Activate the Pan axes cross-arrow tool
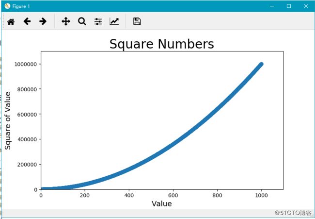315x219 pixels. pos(66,21)
